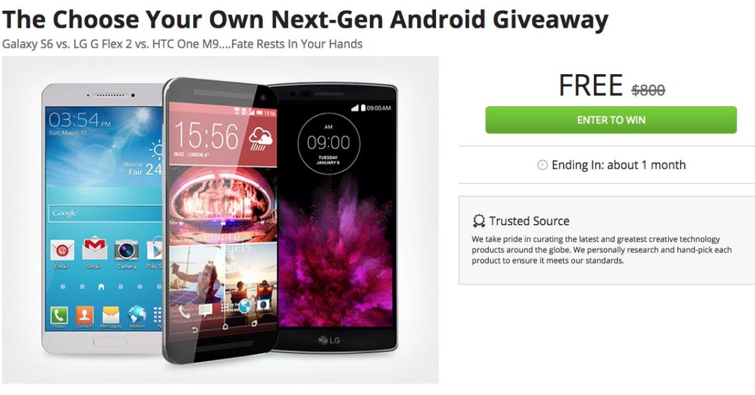Tap the Camera icon on the Samsung phone
Image resolution: width=755 pixels, height=395 pixels.
tap(126, 250)
